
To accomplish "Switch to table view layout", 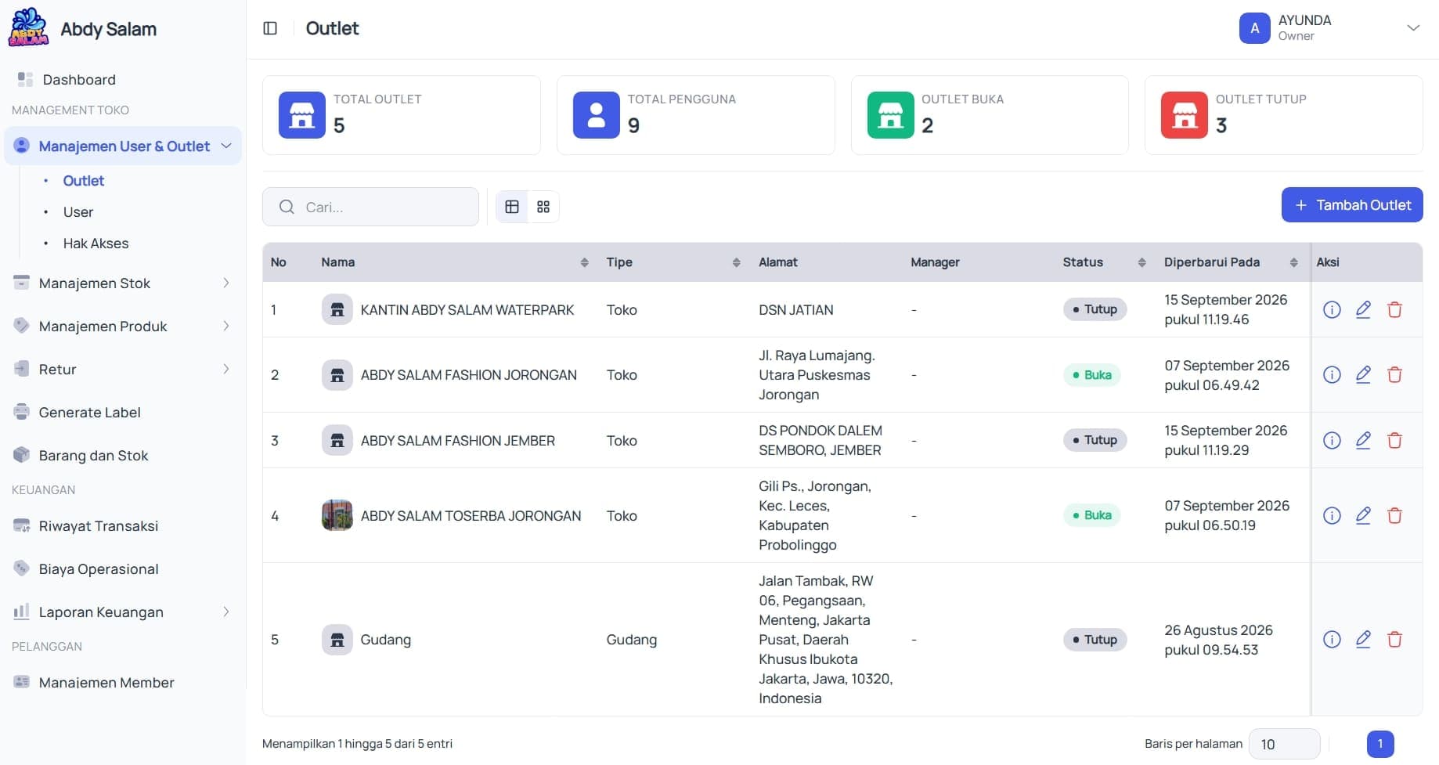I will click(512, 207).
